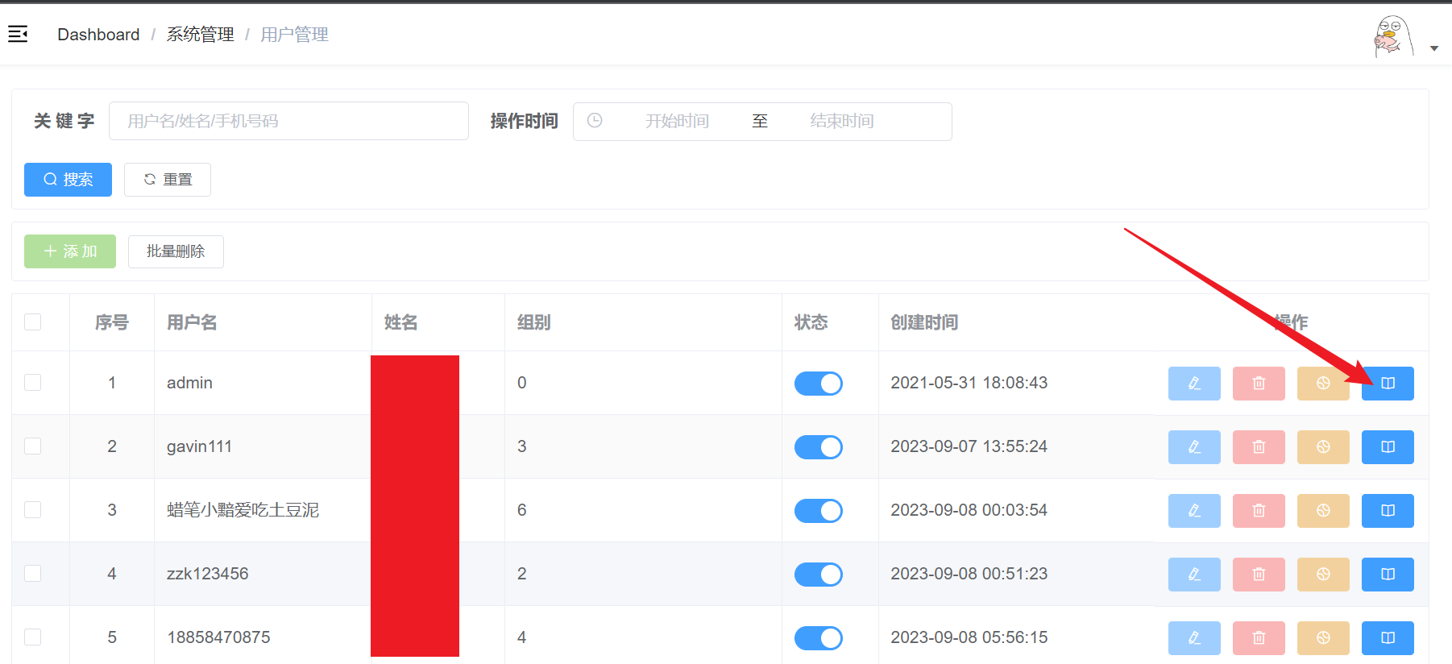Click the delete trash icon for gavin111
This screenshot has height=664, width=1452.
pos(1258,447)
